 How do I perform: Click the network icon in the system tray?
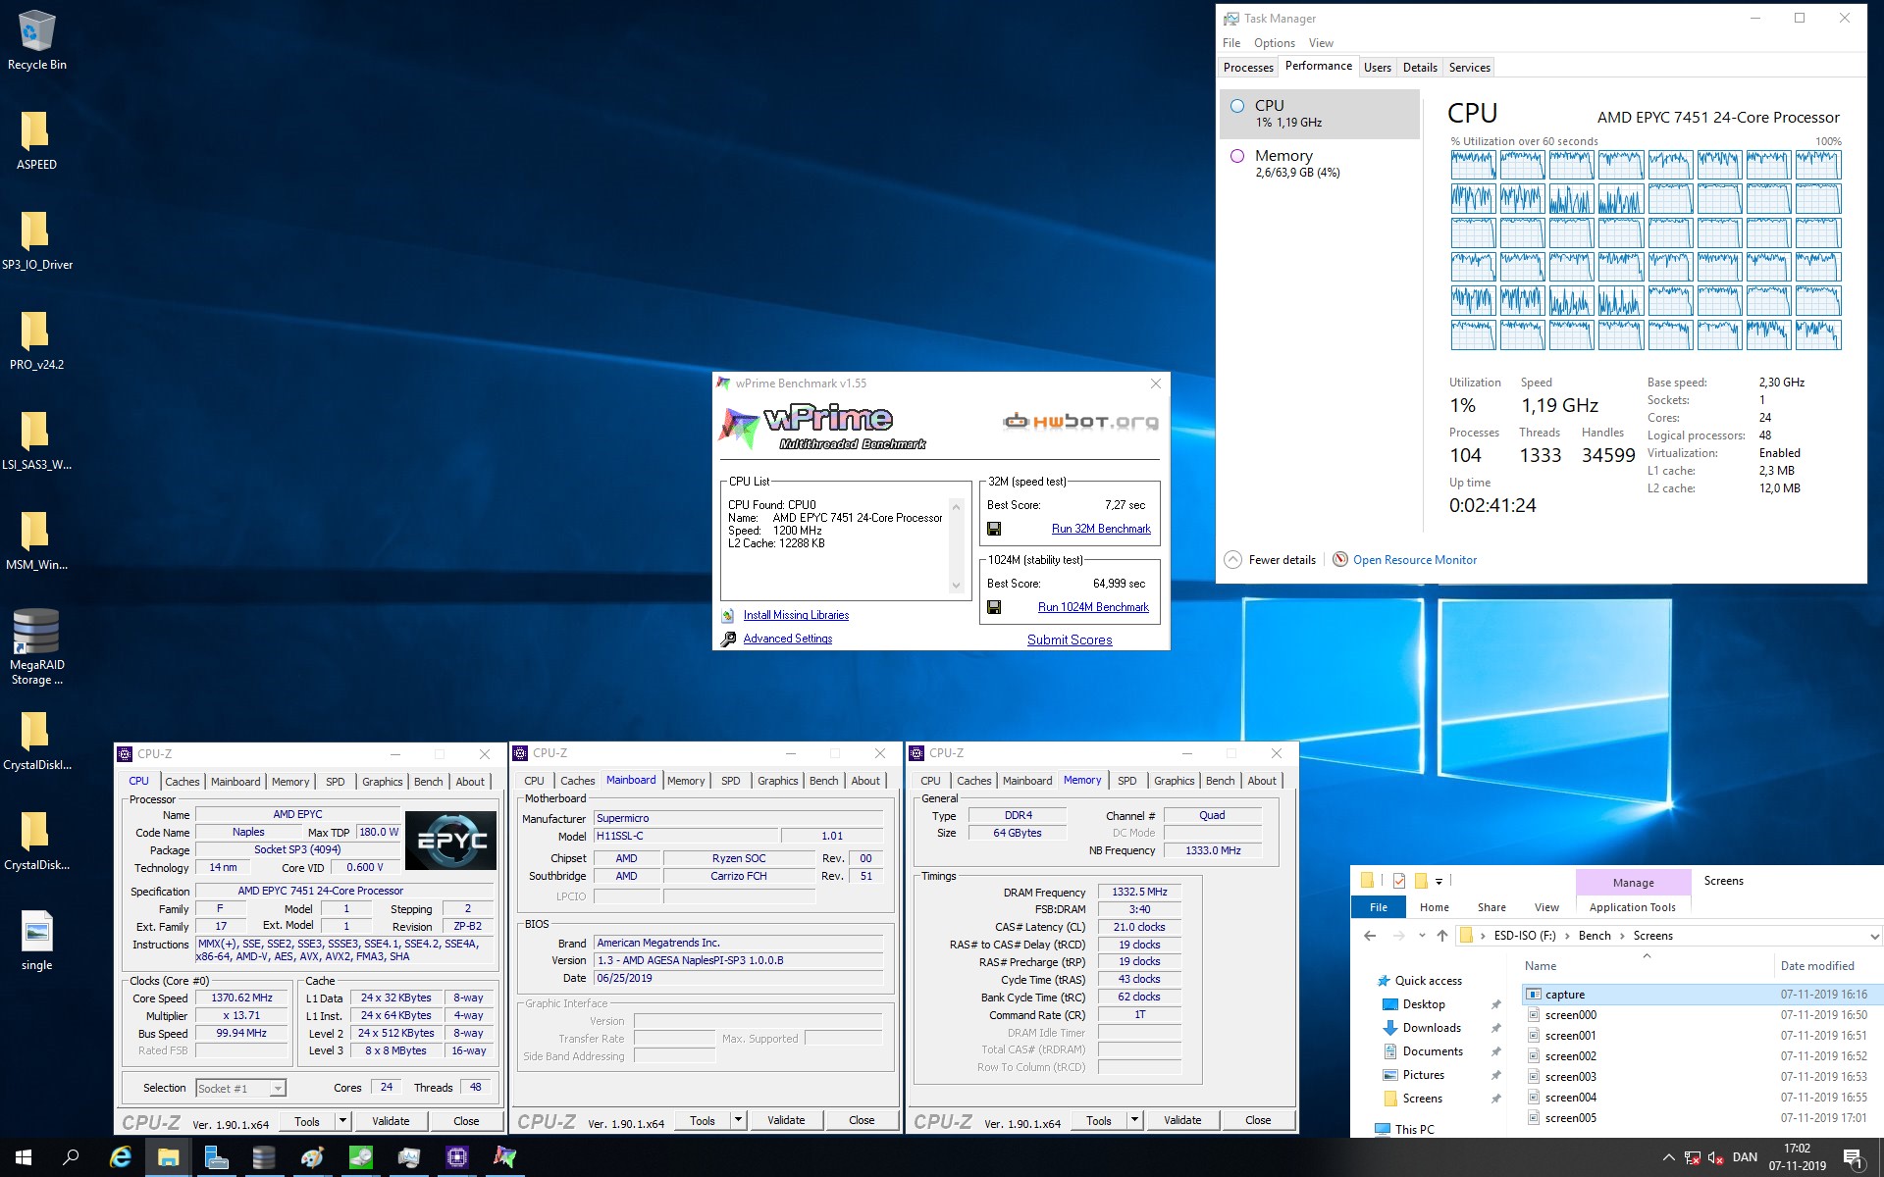[1692, 1157]
